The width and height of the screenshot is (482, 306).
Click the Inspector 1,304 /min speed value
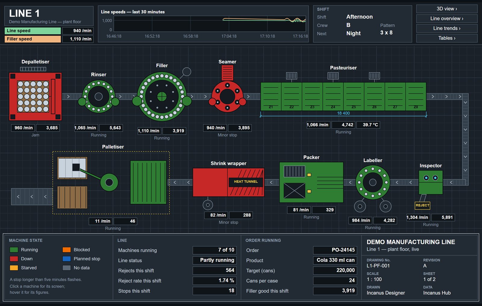click(418, 217)
